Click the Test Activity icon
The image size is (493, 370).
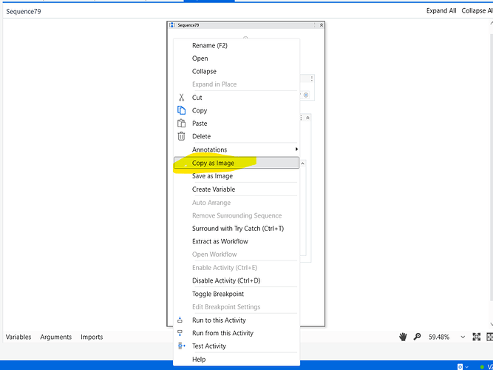pos(181,346)
